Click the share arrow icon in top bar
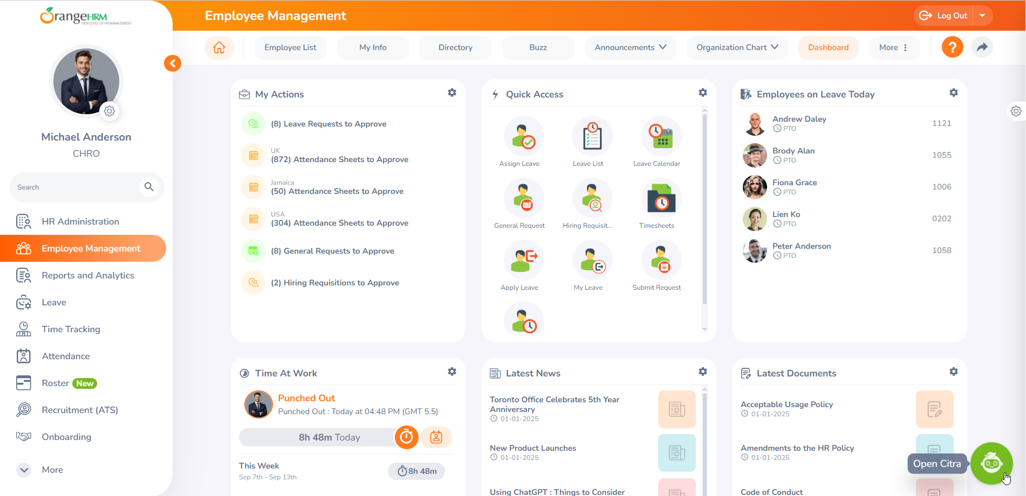 (x=982, y=47)
